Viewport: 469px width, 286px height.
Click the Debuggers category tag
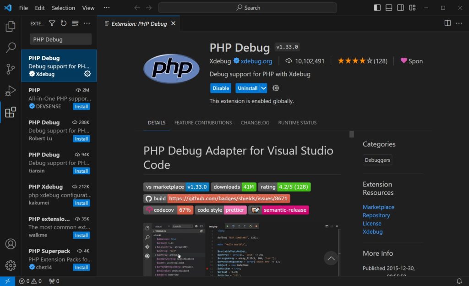pyautogui.click(x=377, y=160)
